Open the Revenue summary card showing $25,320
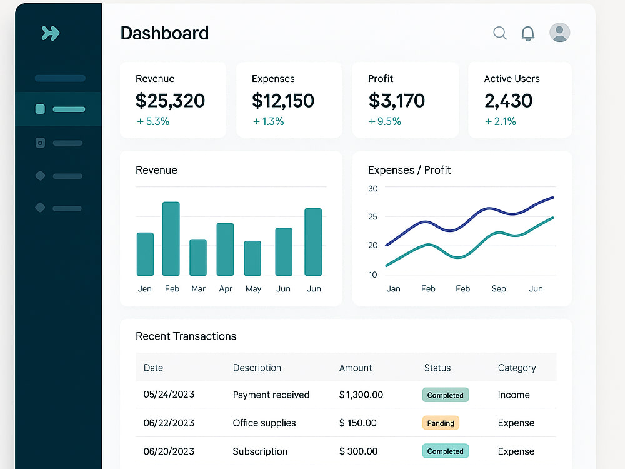 (173, 99)
